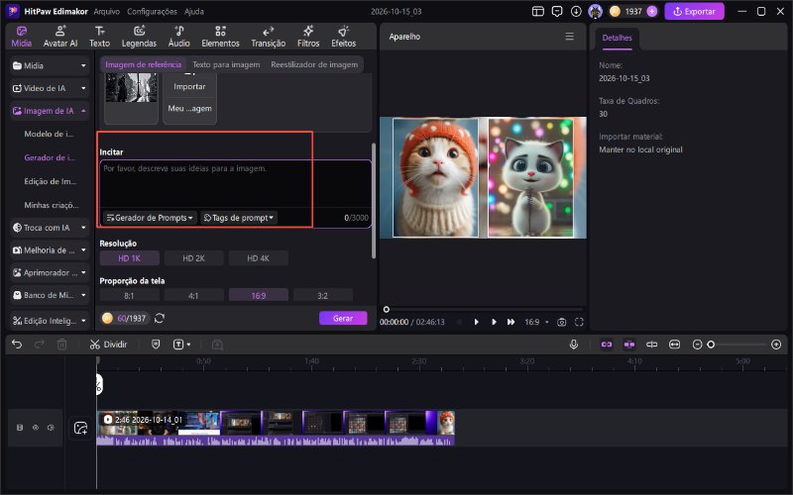Click the download icon in title bar
793x495 pixels.
point(576,11)
